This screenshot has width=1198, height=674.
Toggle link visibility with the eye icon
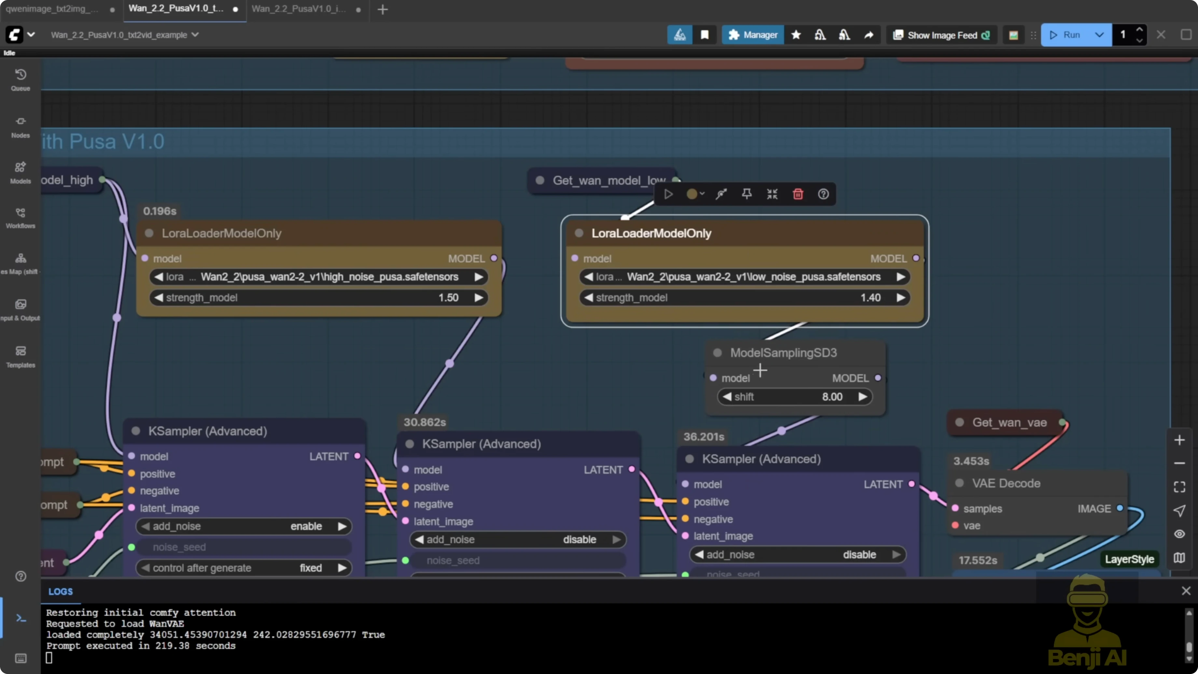(x=1180, y=534)
